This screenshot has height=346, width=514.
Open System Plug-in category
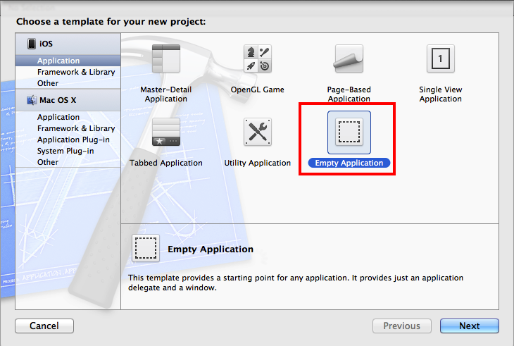[x=68, y=151]
